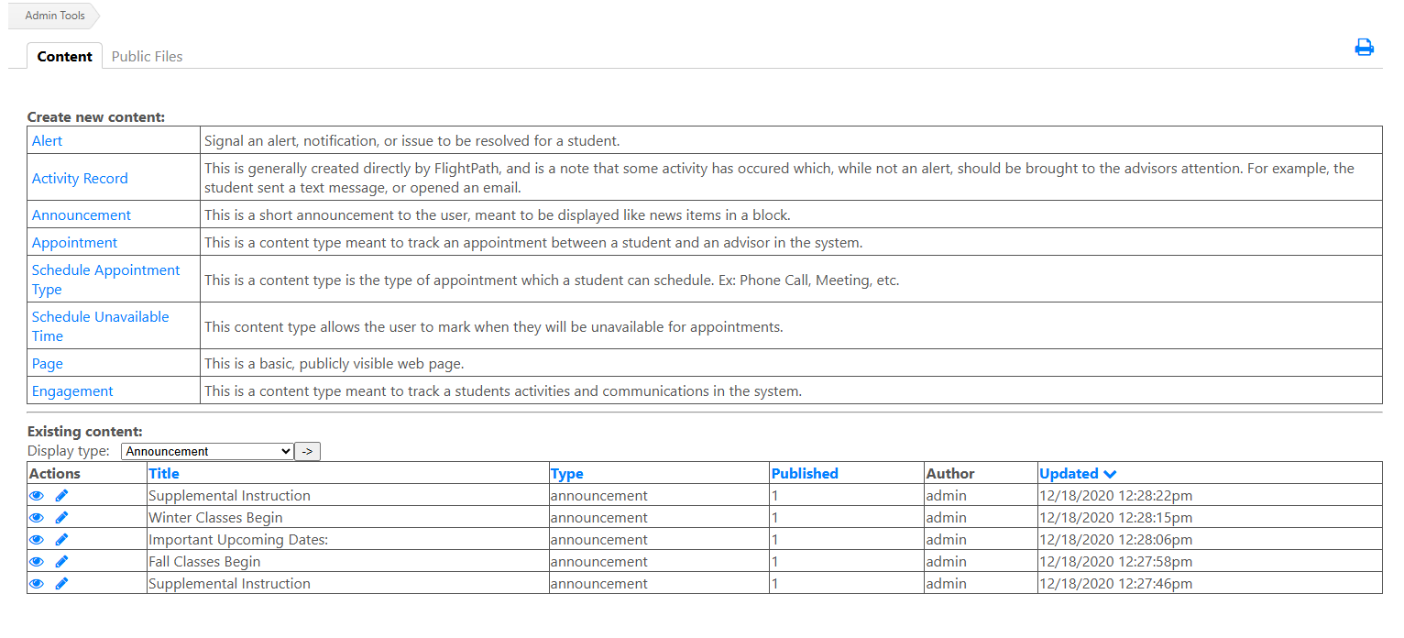
Task: Create a new Alert
Action: 48,141
